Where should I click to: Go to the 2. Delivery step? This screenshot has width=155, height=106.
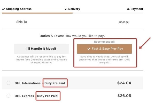coord(72,9)
